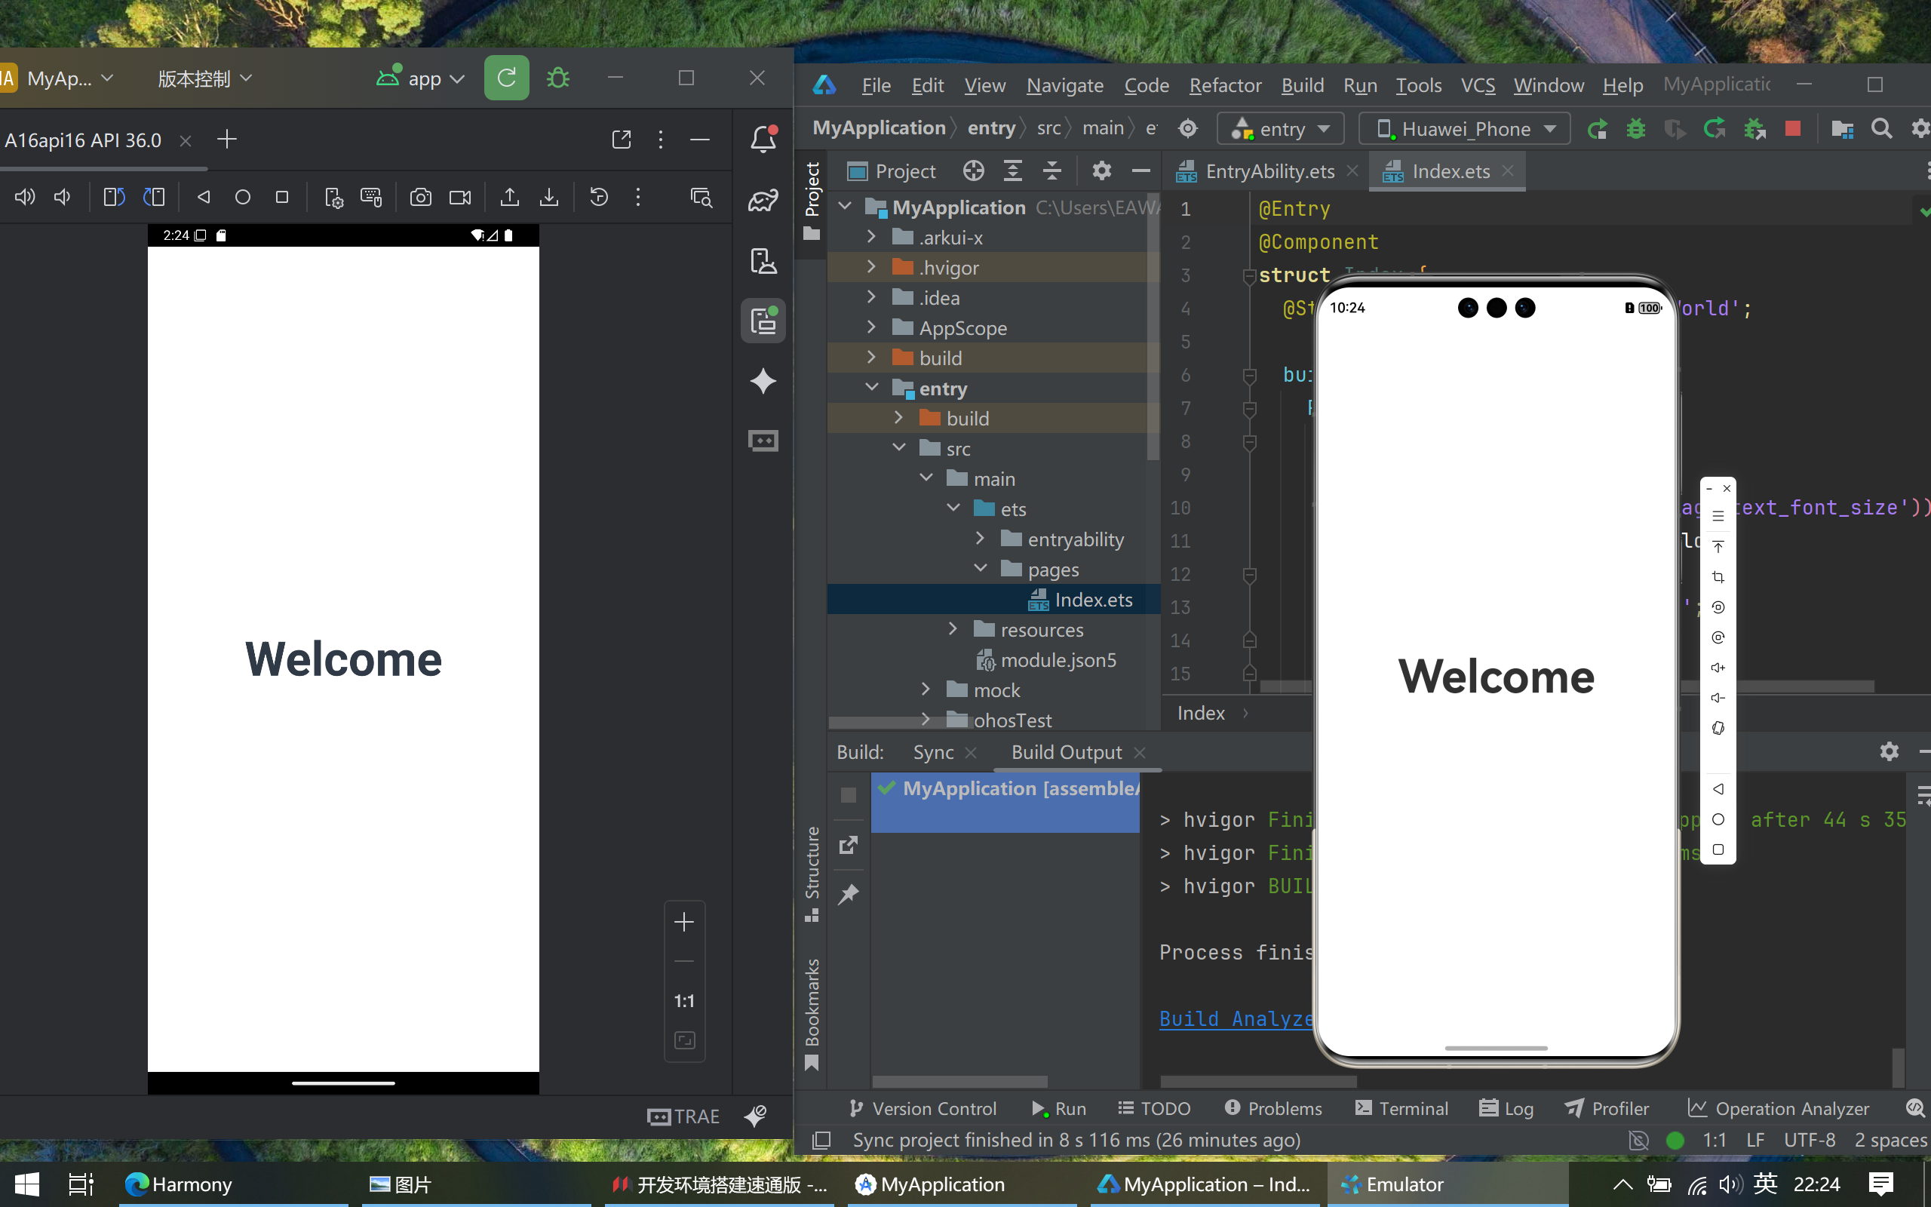The height and width of the screenshot is (1207, 1931).
Task: Open the entry run configuration dropdown
Action: point(1280,128)
